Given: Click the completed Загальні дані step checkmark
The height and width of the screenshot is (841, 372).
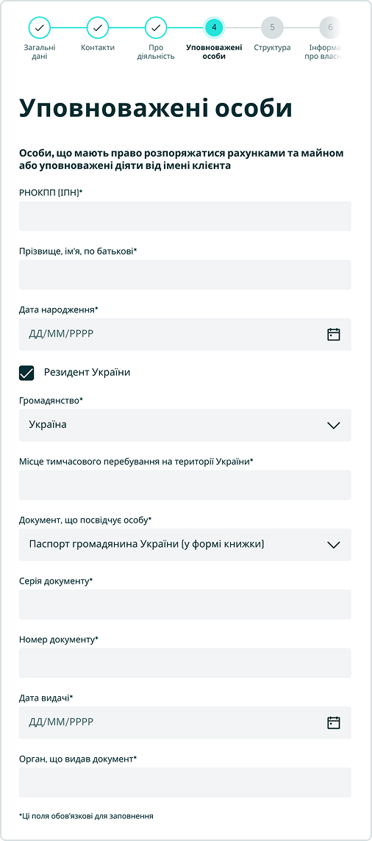Looking at the screenshot, I should pos(39,27).
